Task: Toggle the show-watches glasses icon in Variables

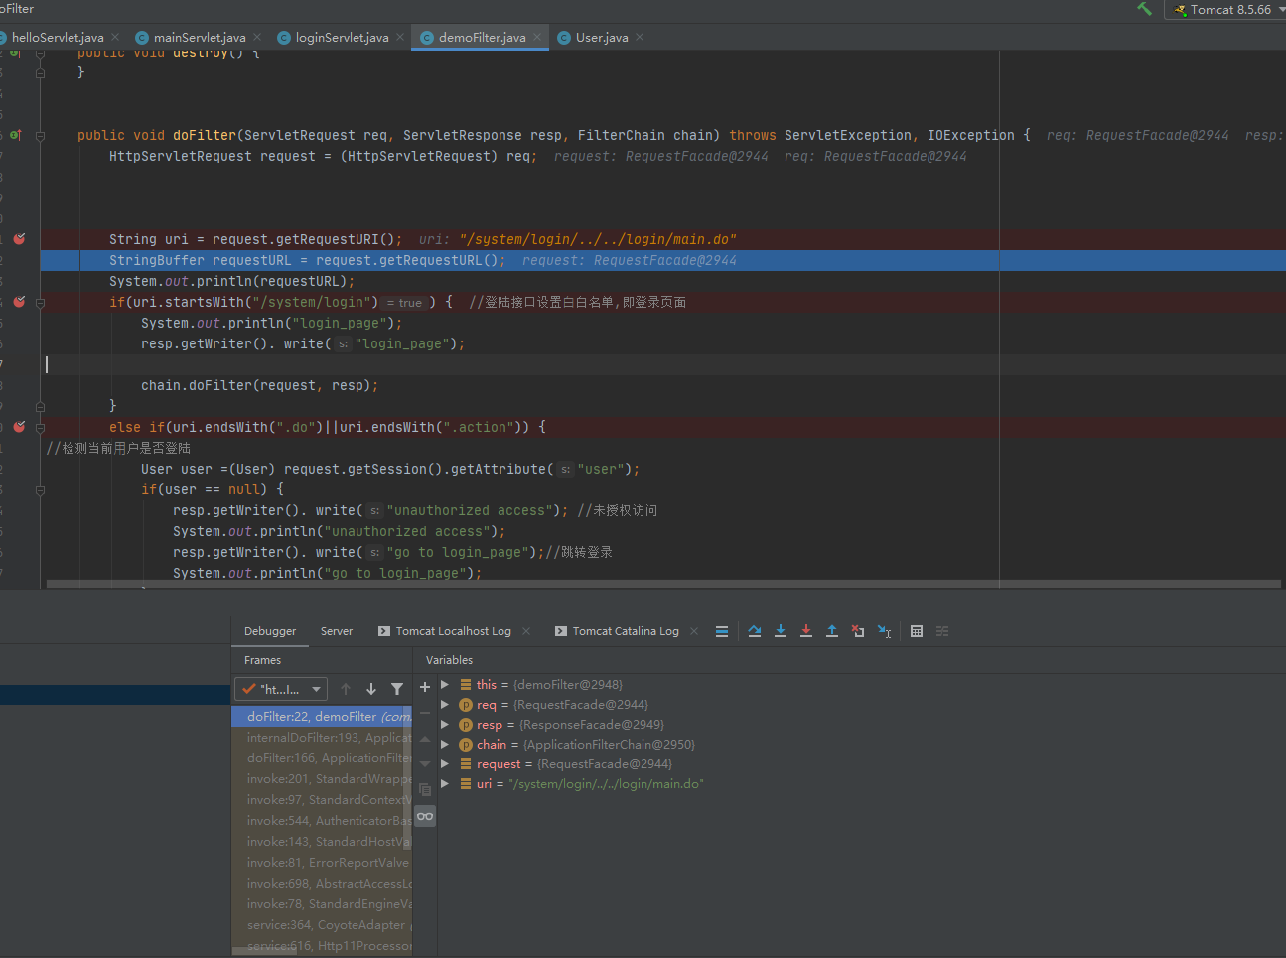Action: (x=425, y=816)
